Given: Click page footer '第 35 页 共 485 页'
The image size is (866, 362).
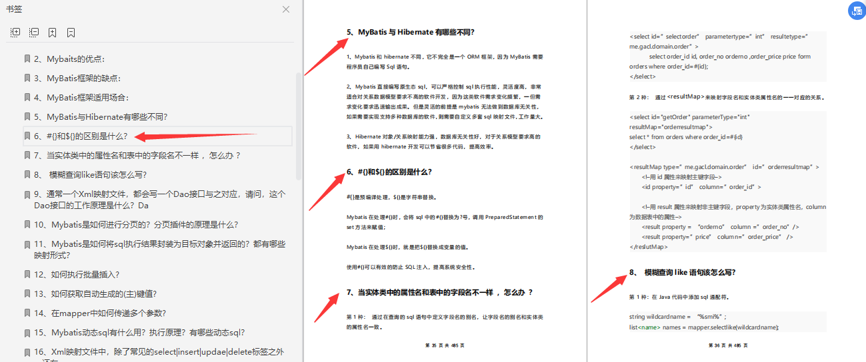Looking at the screenshot, I should point(445,345).
